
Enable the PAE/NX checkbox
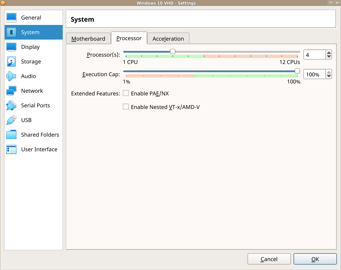pos(126,93)
